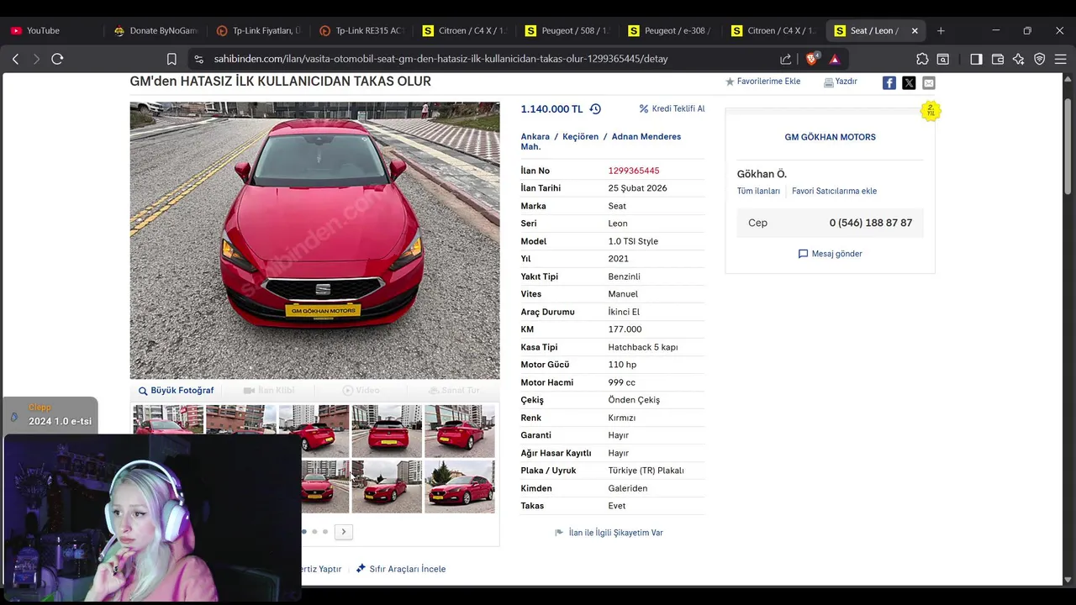Share the listing on Facebook

tap(889, 82)
